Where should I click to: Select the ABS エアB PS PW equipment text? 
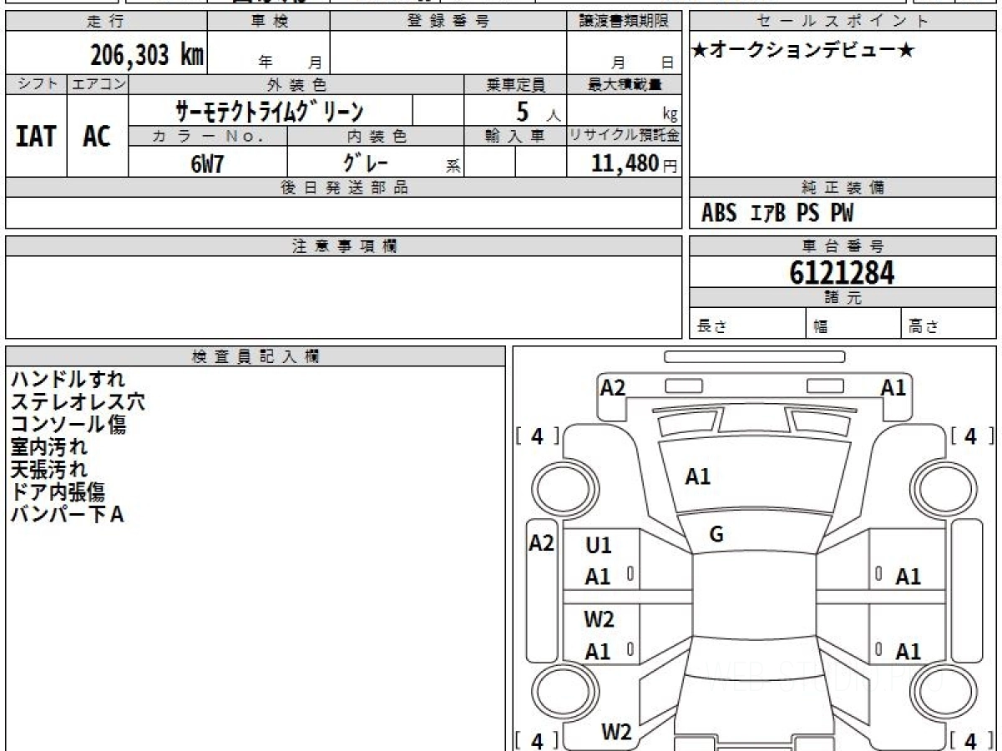click(x=777, y=214)
